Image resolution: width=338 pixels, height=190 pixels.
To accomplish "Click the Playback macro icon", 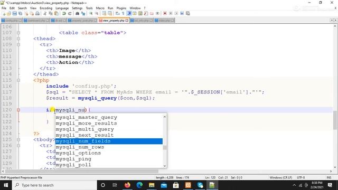I will tap(176, 13).
